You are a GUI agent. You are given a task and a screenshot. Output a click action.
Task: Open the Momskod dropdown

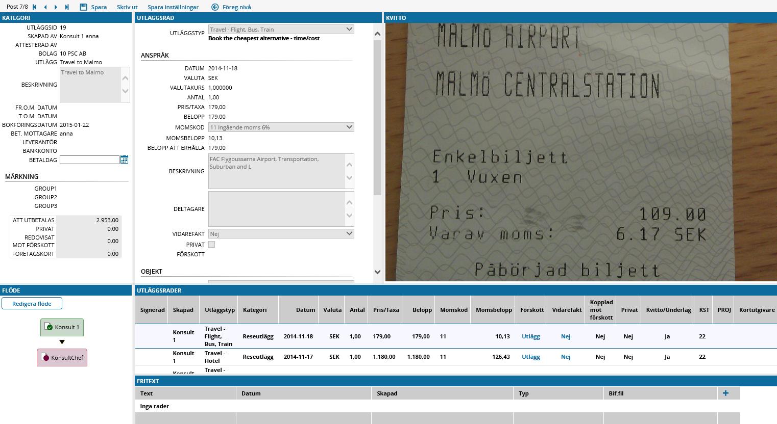pos(281,127)
